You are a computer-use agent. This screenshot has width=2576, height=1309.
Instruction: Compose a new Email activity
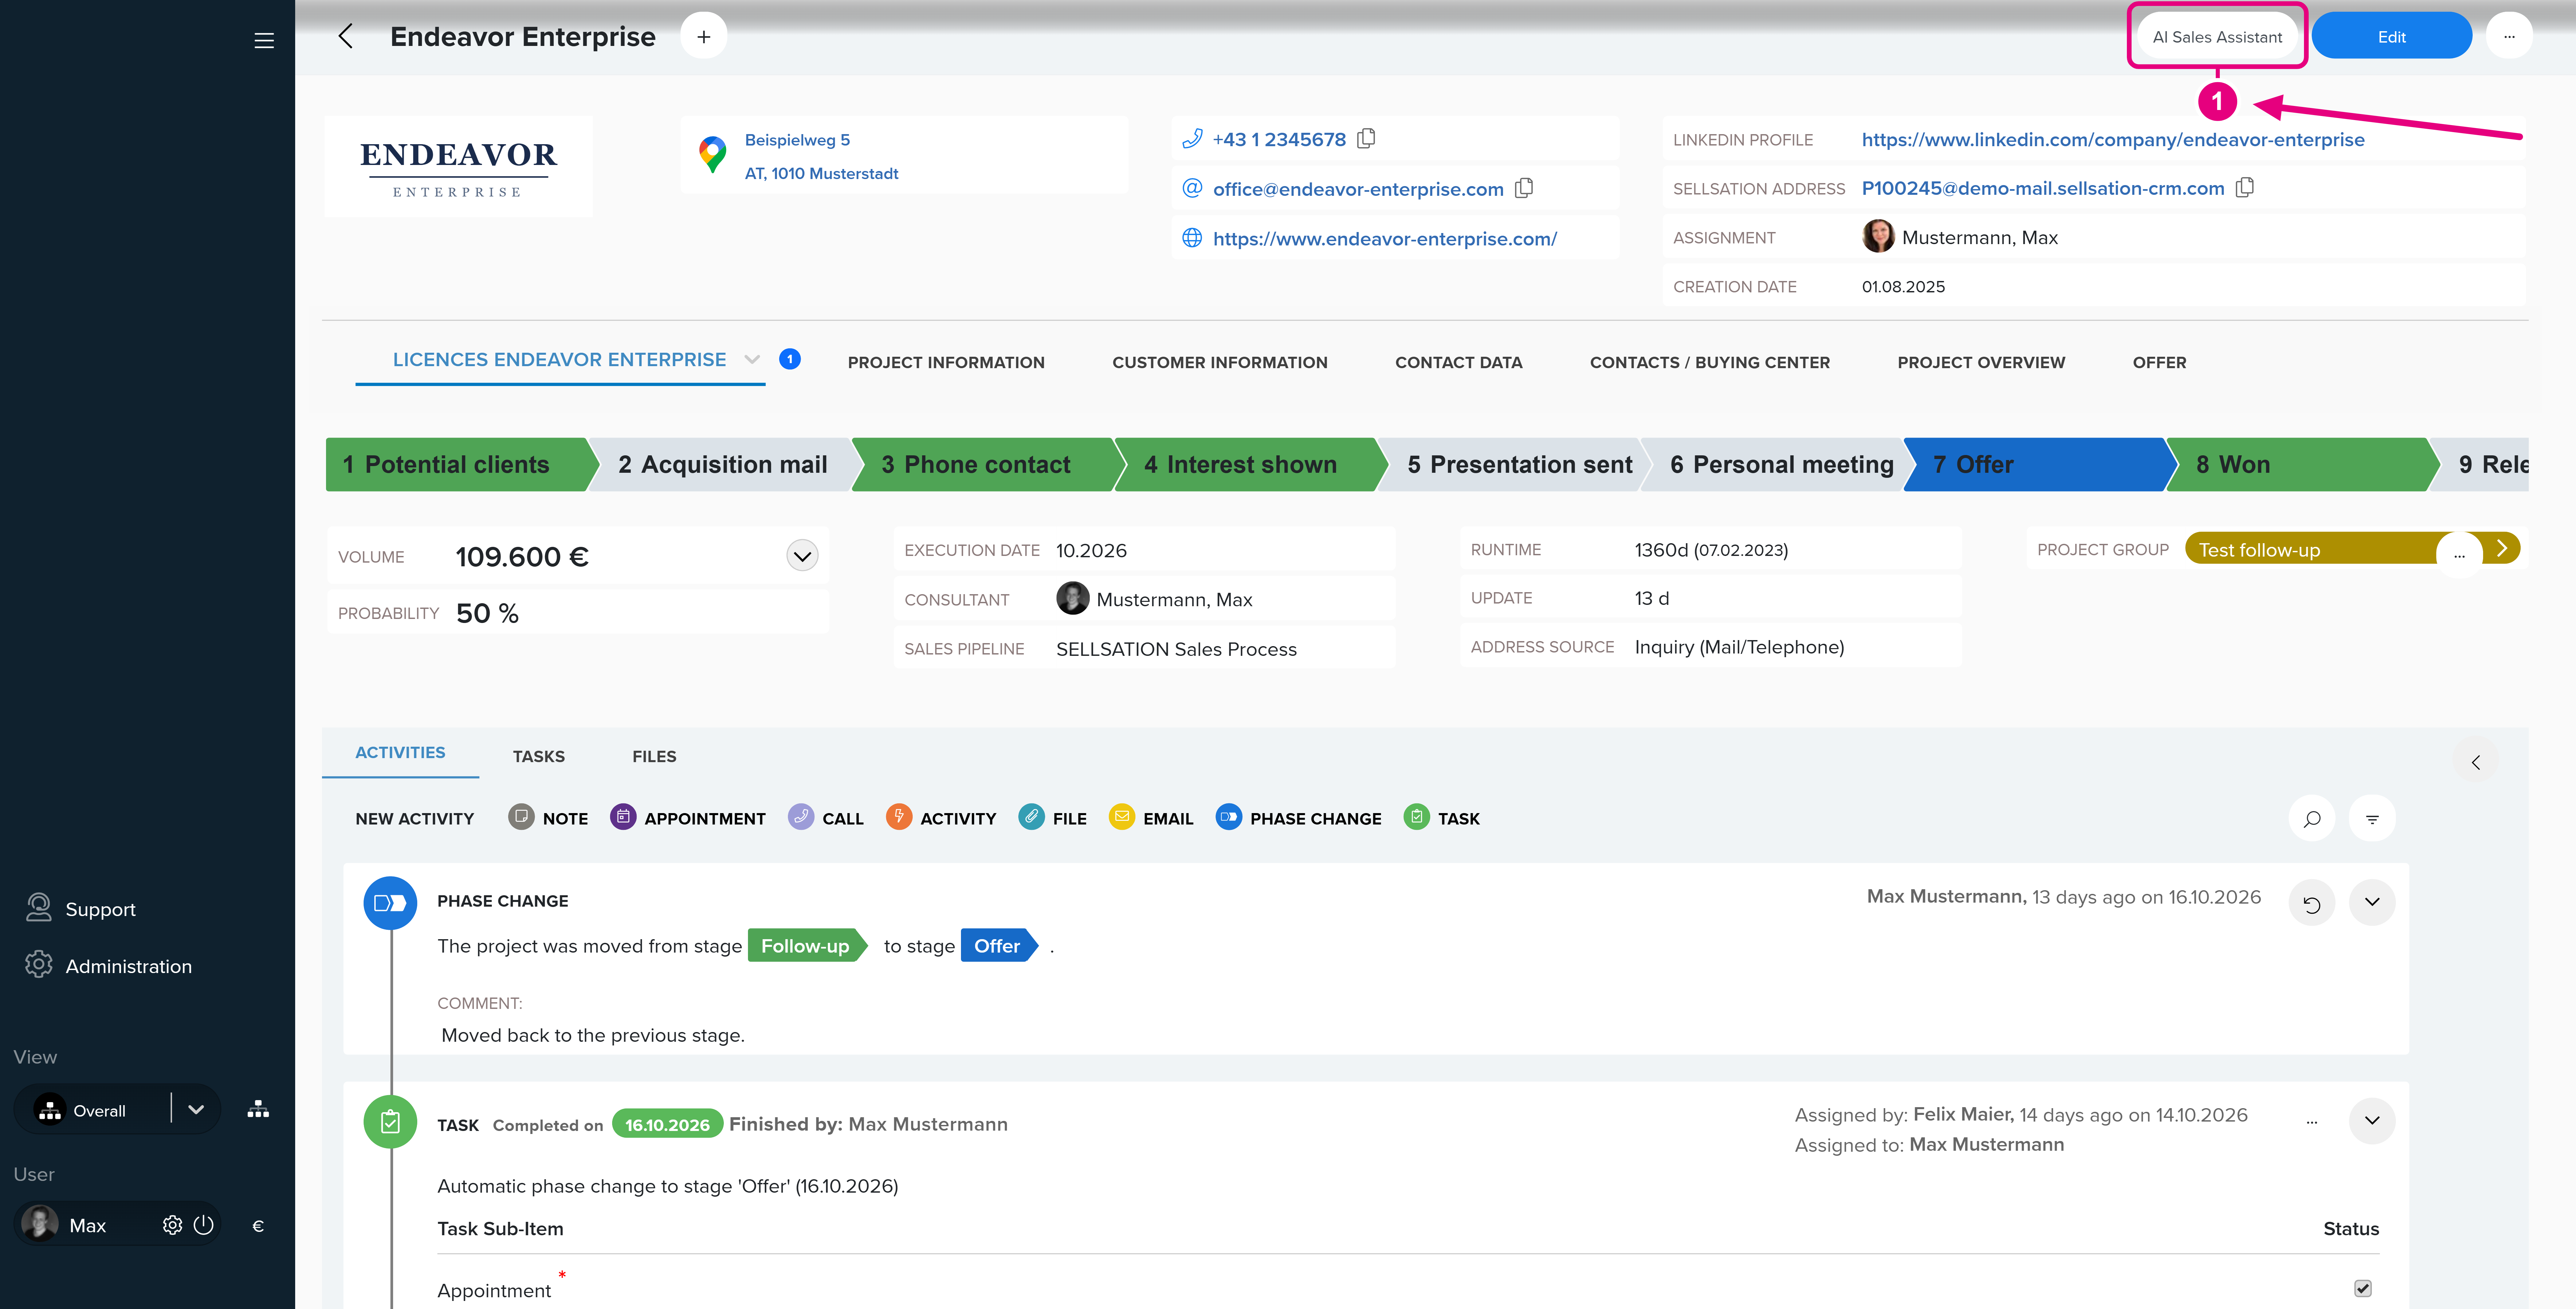tap(1151, 818)
